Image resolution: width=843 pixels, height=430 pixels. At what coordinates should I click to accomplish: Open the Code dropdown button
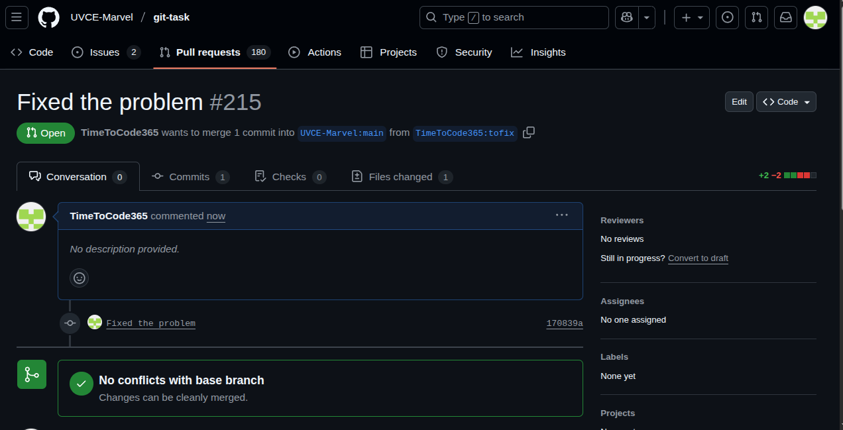point(786,101)
